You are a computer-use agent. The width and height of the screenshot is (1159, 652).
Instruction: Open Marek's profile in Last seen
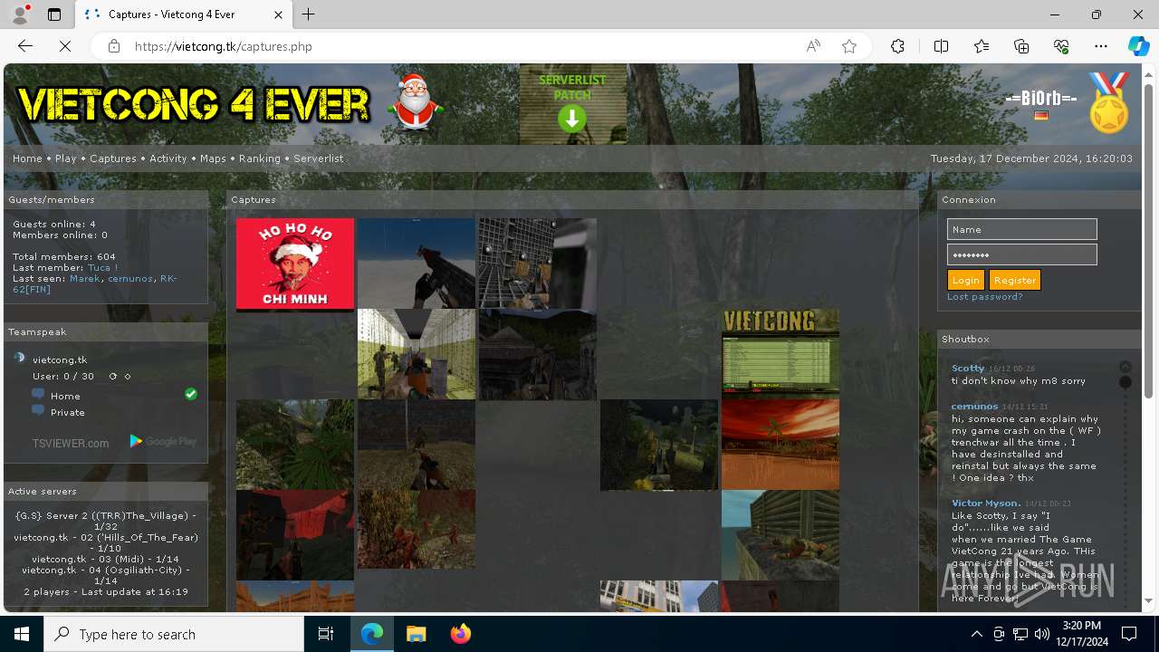click(85, 279)
